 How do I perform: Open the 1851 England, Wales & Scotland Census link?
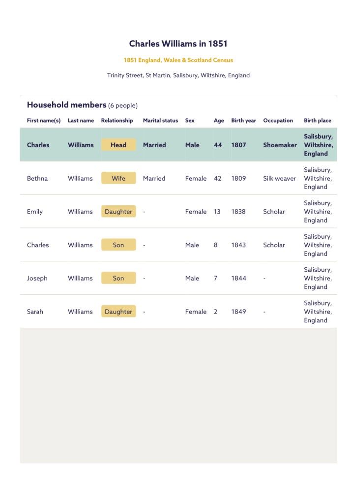178,60
